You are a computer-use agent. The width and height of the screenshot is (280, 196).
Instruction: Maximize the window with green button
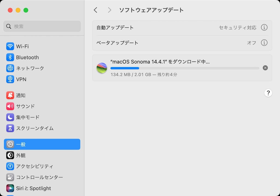(26, 10)
